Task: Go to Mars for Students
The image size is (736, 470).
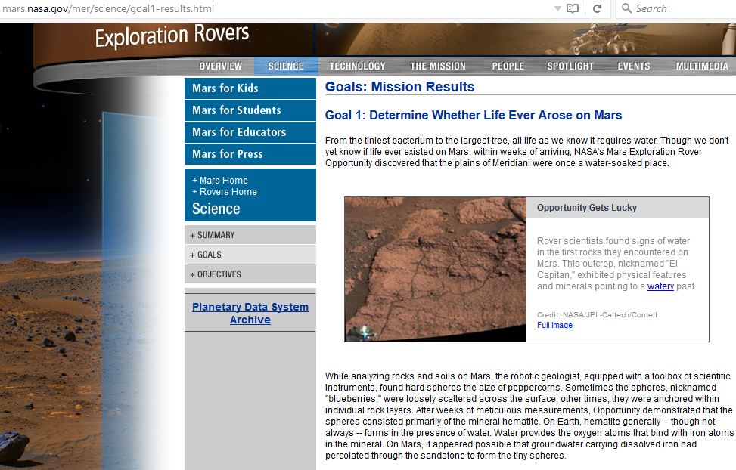Action: coord(250,110)
